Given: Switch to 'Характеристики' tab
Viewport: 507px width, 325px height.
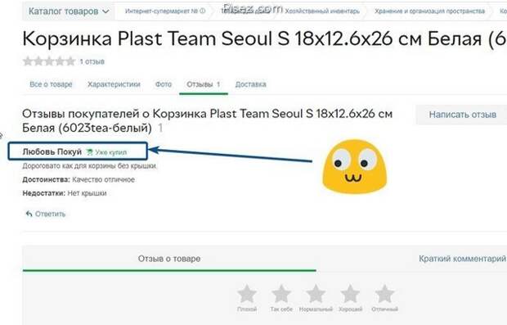Looking at the screenshot, I should click(114, 84).
